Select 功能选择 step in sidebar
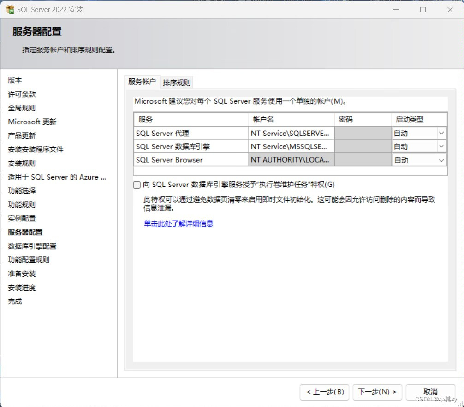464x407 pixels. tap(22, 191)
